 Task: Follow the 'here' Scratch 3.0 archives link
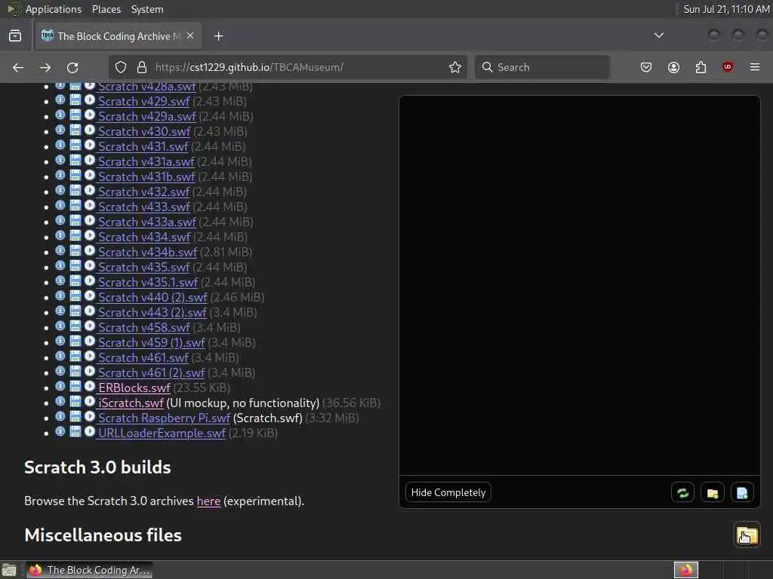coord(208,501)
